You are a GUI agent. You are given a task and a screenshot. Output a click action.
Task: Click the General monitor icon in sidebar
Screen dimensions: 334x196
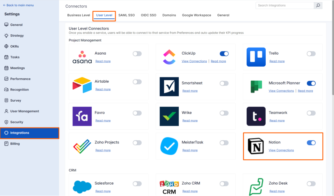(x=6, y=25)
